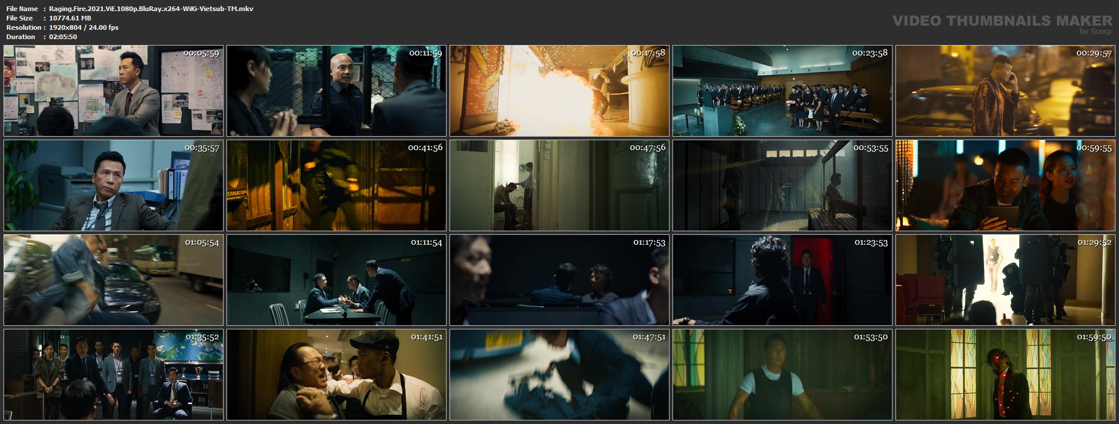The image size is (1119, 424).
Task: Click the thumbnail timestamped 01:17:53
Action: pyautogui.click(x=559, y=280)
